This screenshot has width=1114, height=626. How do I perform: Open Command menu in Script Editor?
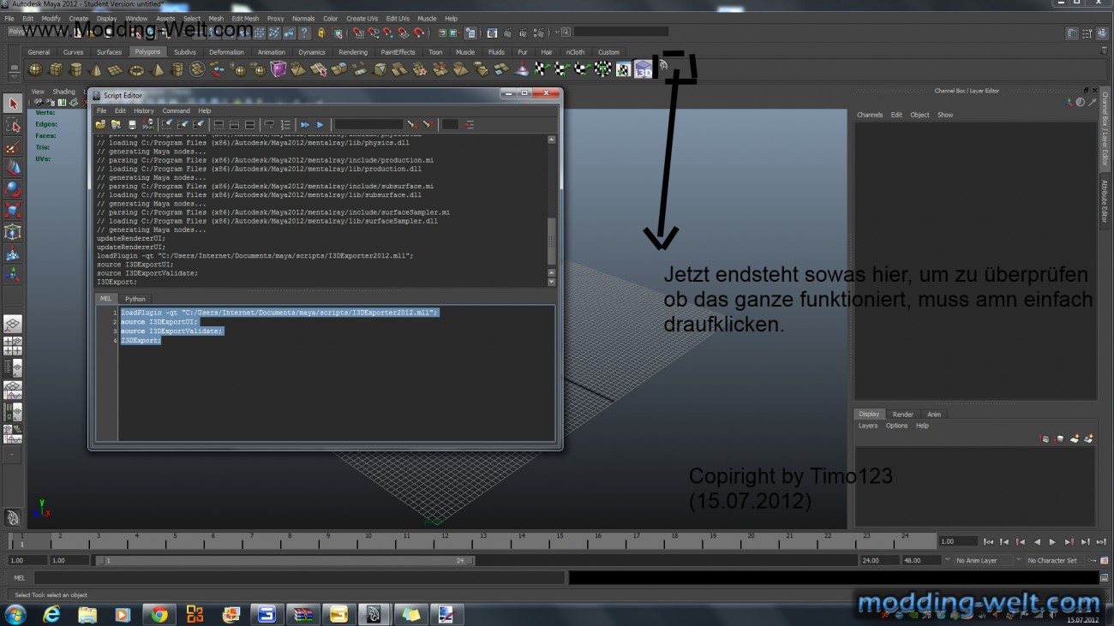click(176, 110)
